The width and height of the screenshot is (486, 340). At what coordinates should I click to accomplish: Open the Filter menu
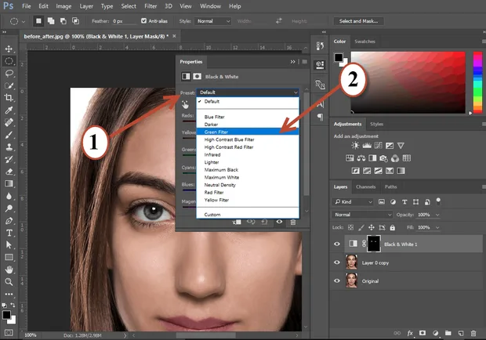pyautogui.click(x=151, y=6)
